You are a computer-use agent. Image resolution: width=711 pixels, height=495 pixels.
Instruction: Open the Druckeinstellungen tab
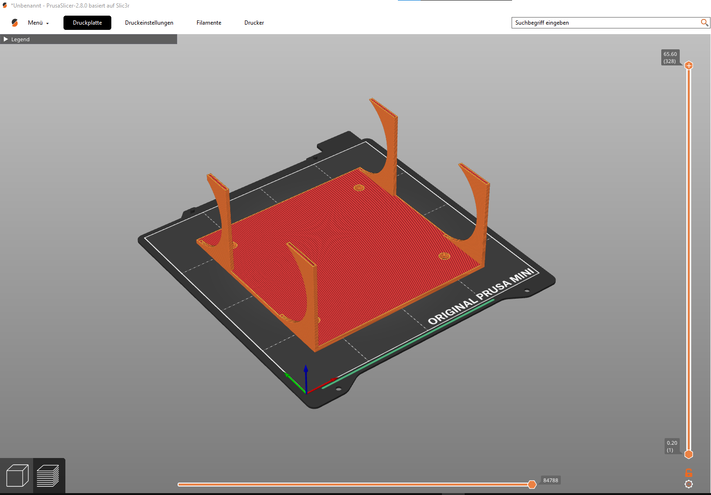(149, 23)
